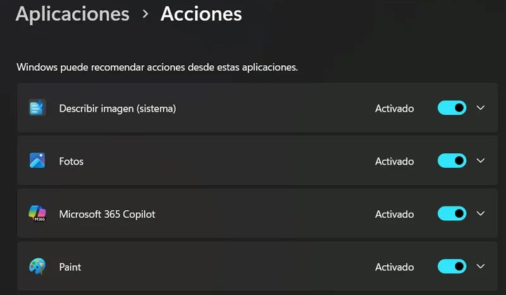This screenshot has width=506, height=295.
Task: Toggle Microsoft 365 Copilot actions off
Action: point(452,214)
